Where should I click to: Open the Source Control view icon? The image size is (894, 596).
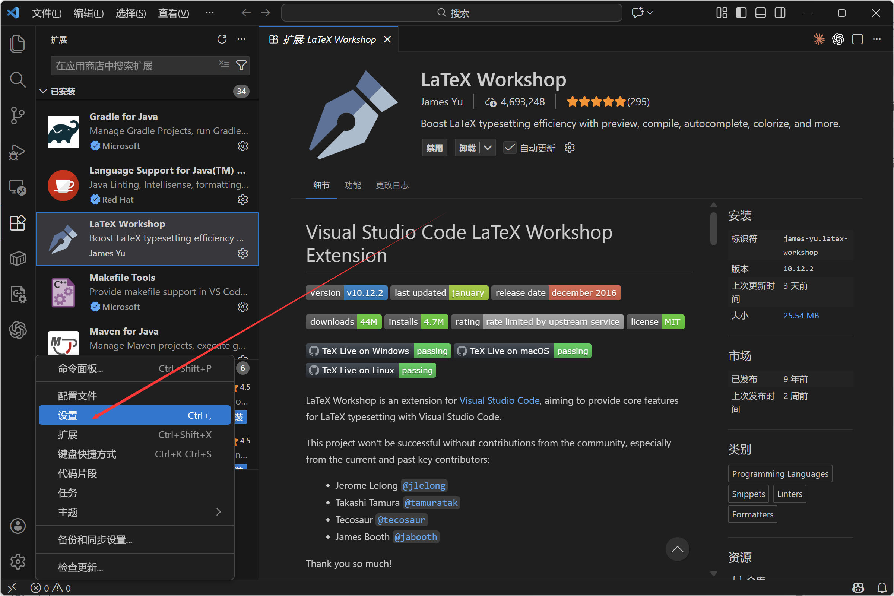click(x=18, y=115)
